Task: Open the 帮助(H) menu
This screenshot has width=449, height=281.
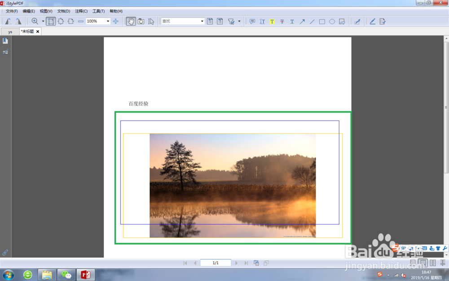Action: 116,11
